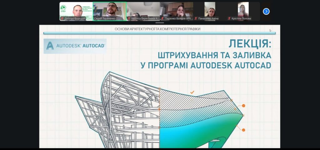320x150 pixels.
Task: Click the Сергій Тараненко name label
Action: [105, 18]
